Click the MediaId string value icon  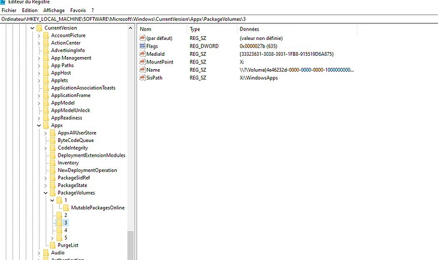tap(142, 54)
